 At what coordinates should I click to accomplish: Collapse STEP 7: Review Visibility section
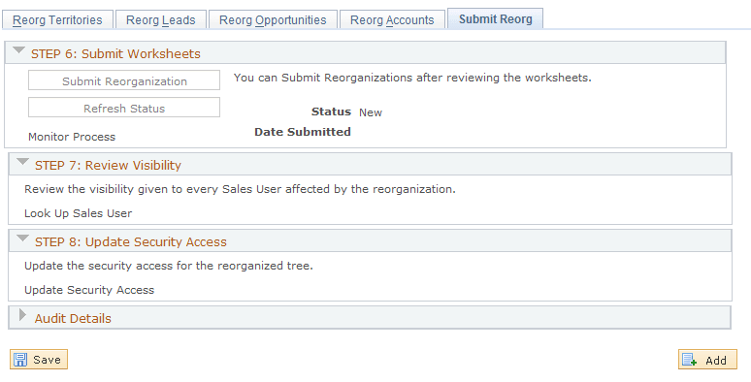pos(22,162)
